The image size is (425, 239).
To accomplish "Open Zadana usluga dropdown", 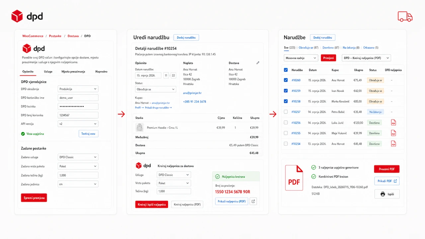I will pyautogui.click(x=78, y=157).
